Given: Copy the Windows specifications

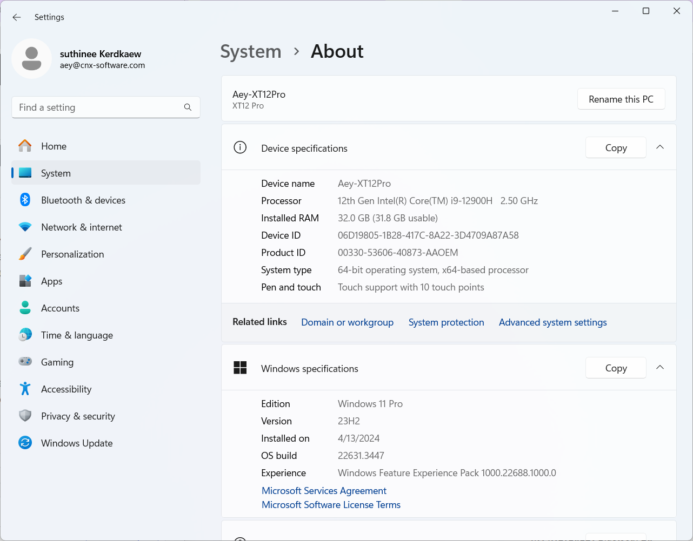Looking at the screenshot, I should pos(616,368).
